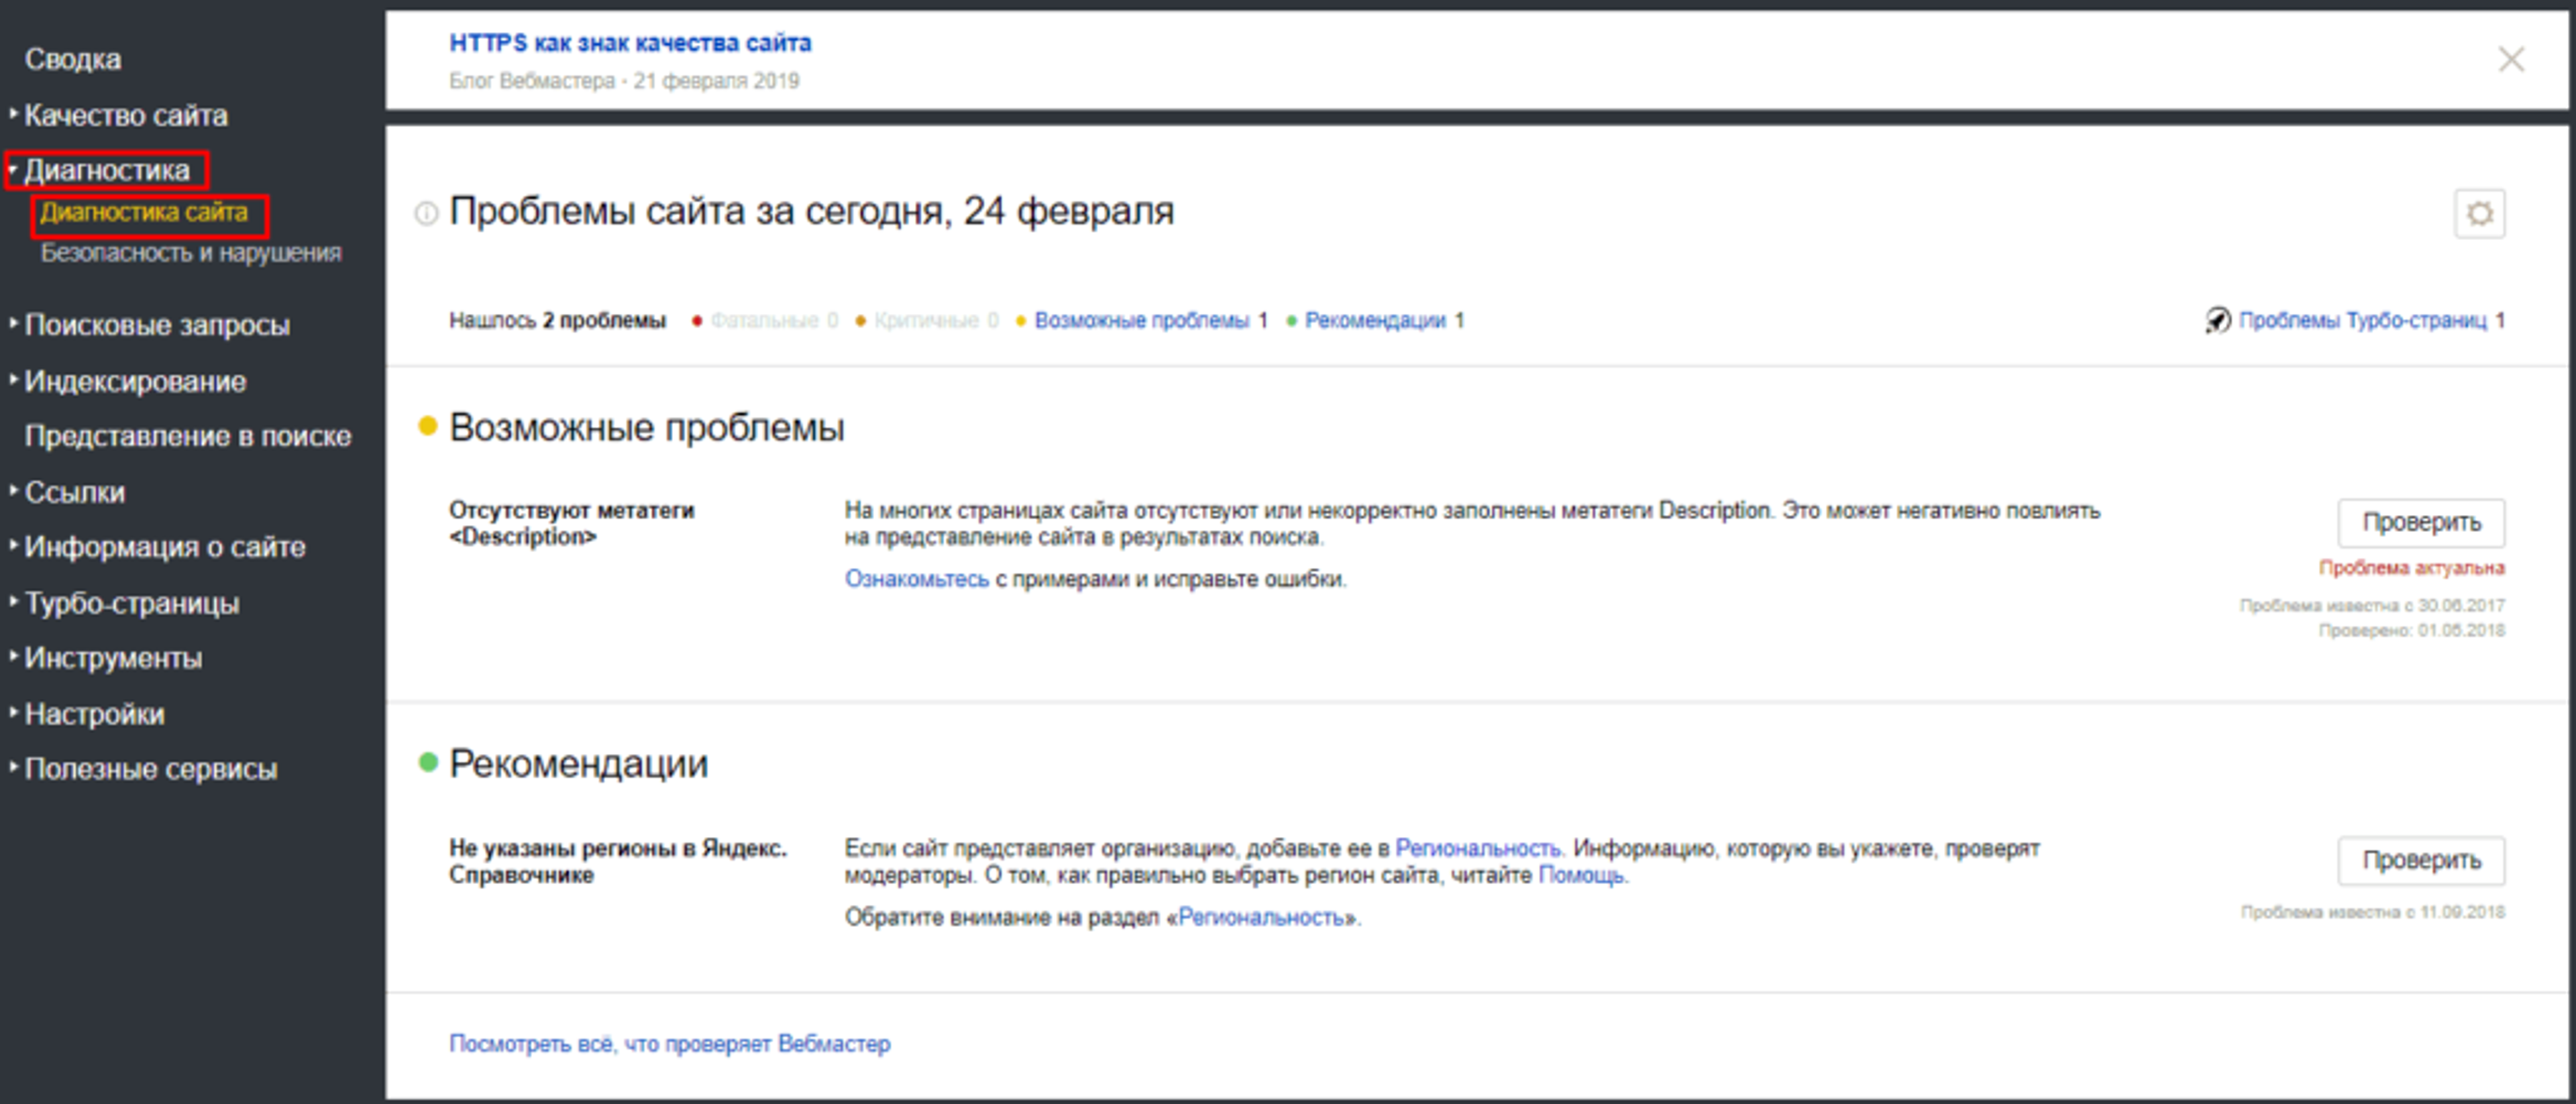Open Сводка in the sidebar
The width and height of the screenshot is (2576, 1104).
pos(72,59)
